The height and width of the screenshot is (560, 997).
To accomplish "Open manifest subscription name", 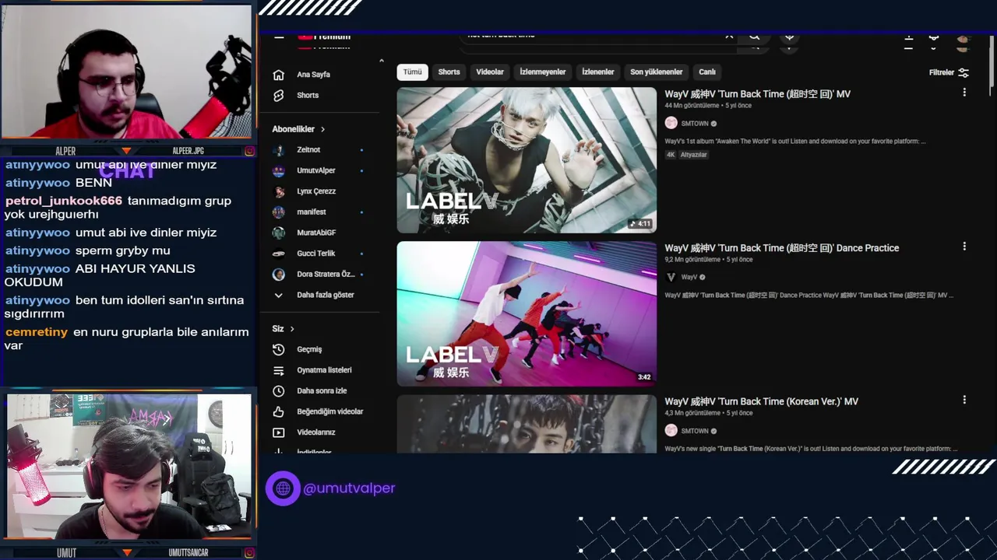I will click(x=312, y=212).
